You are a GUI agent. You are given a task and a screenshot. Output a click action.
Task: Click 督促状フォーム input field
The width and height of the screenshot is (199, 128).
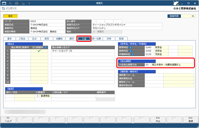click(x=154, y=82)
